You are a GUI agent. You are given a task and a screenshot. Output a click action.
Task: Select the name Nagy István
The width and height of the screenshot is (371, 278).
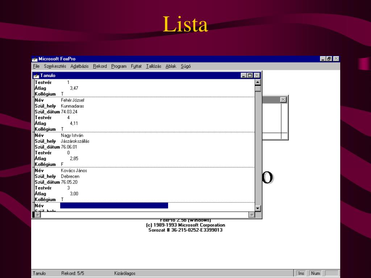[x=72, y=135]
